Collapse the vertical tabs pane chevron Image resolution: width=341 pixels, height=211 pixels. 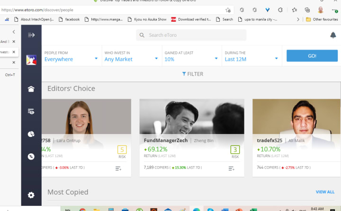(x=14, y=32)
